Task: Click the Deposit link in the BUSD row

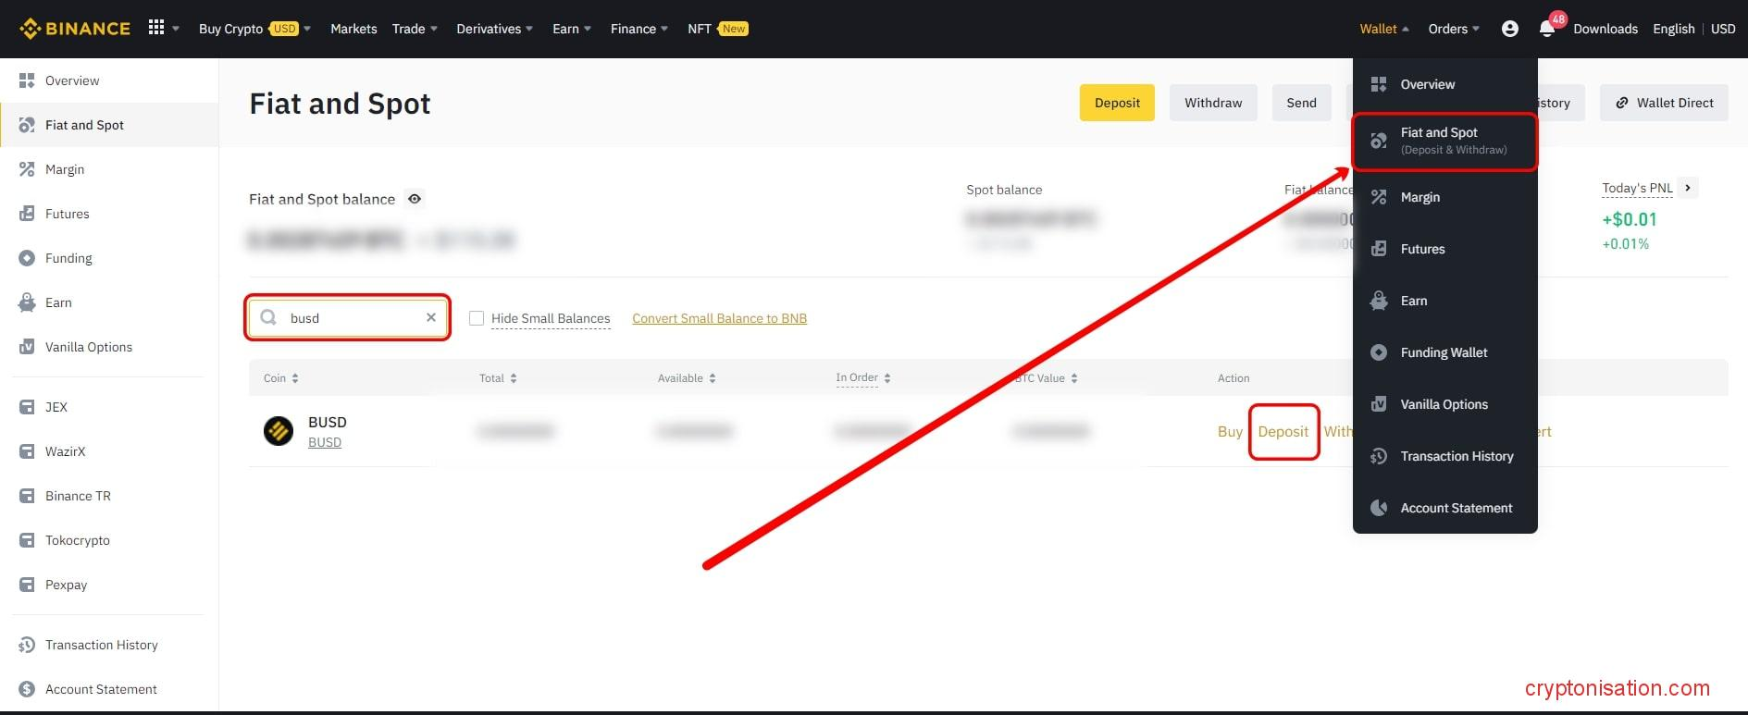Action: click(1283, 432)
